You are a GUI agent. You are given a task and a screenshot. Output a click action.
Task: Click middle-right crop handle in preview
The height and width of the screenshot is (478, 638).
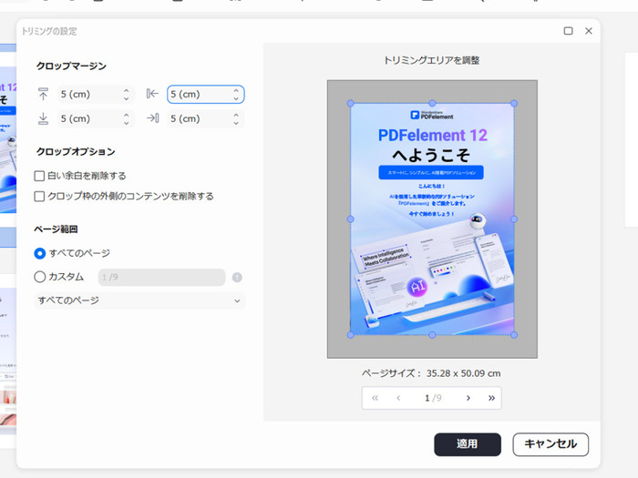[x=514, y=219]
